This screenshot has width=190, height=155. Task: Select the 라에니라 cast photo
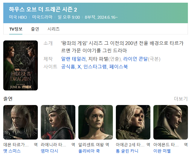pyautogui.click(x=58, y=122)
